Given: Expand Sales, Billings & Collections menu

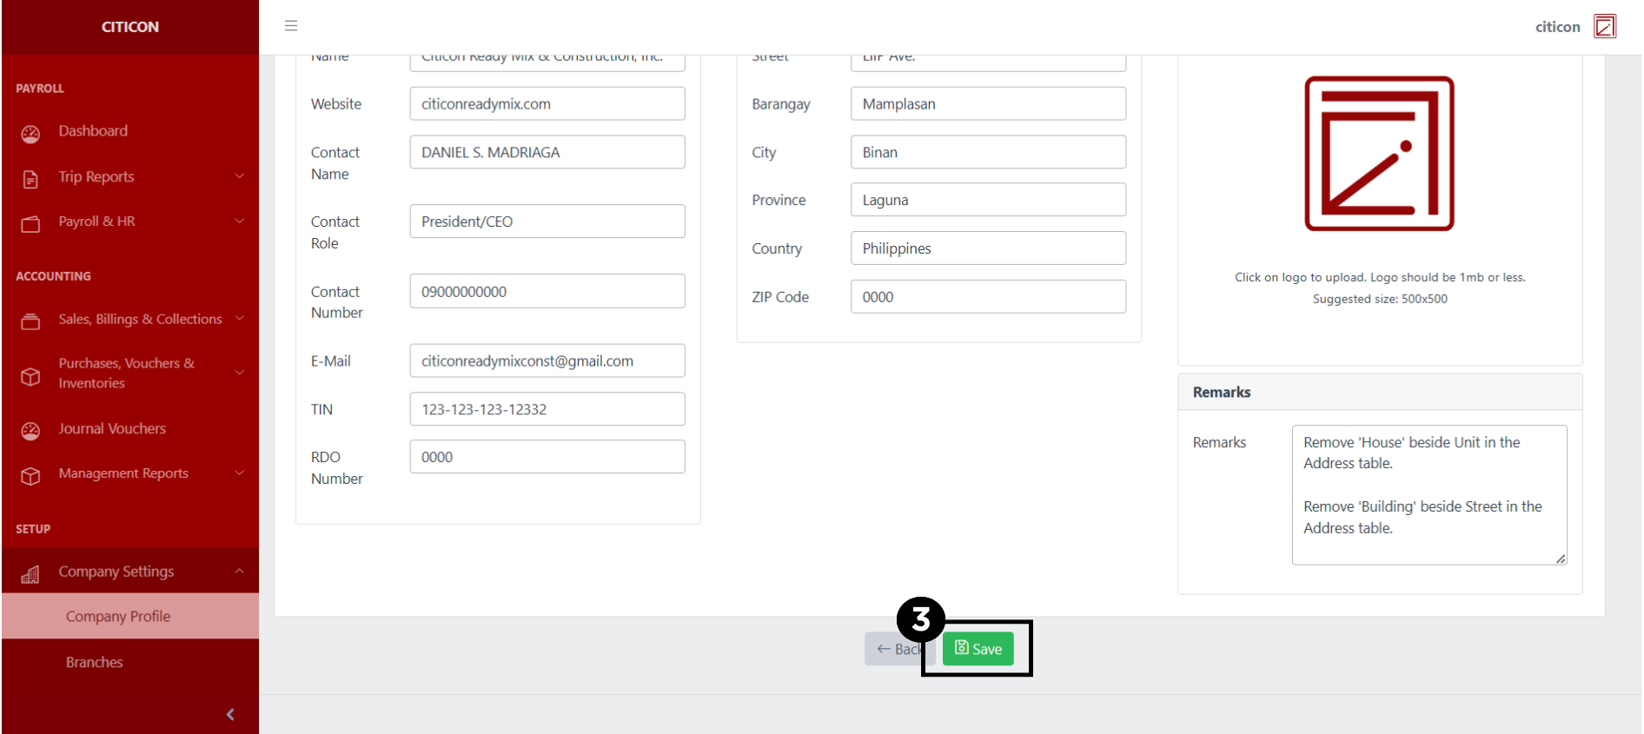Looking at the screenshot, I should [239, 319].
